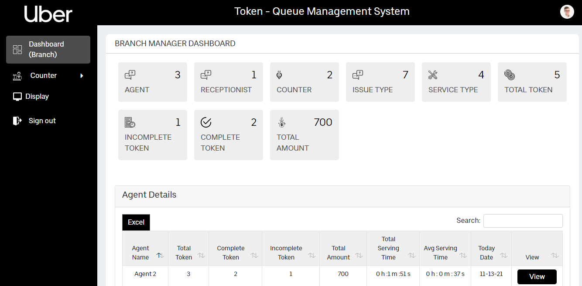Open Dashboard (Branch) in the sidebar
This screenshot has width=582, height=286.
click(48, 50)
